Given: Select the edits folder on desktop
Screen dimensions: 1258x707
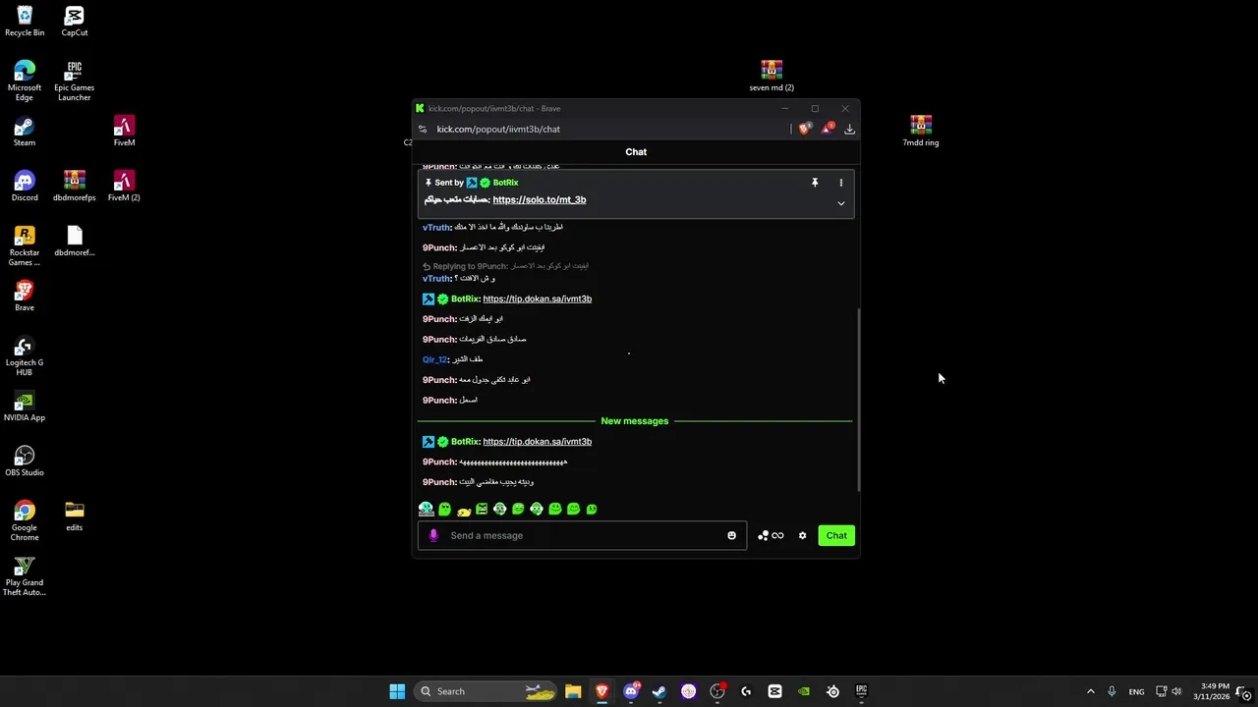Looking at the screenshot, I should (75, 517).
